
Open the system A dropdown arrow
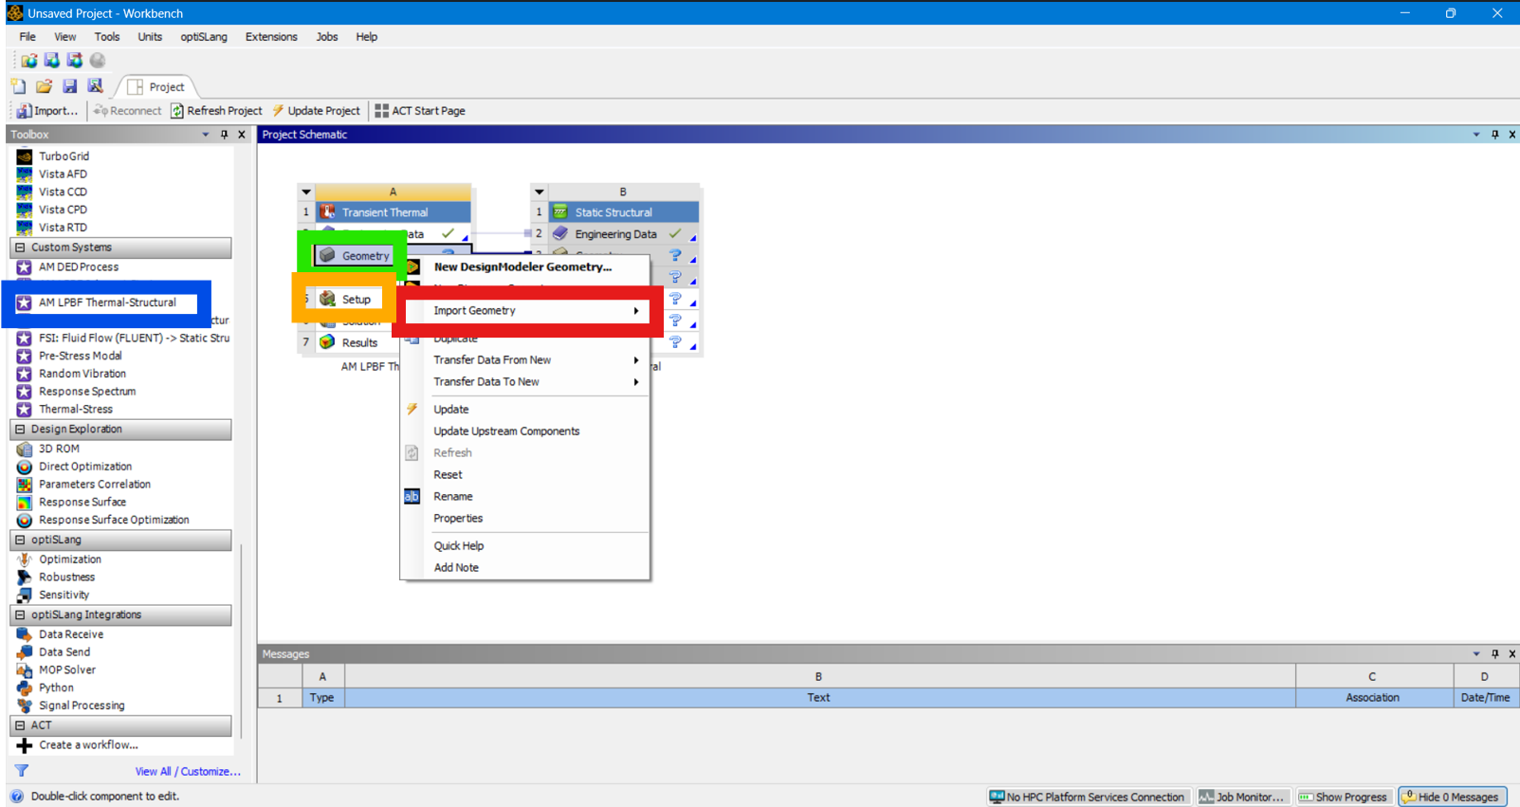(x=306, y=192)
